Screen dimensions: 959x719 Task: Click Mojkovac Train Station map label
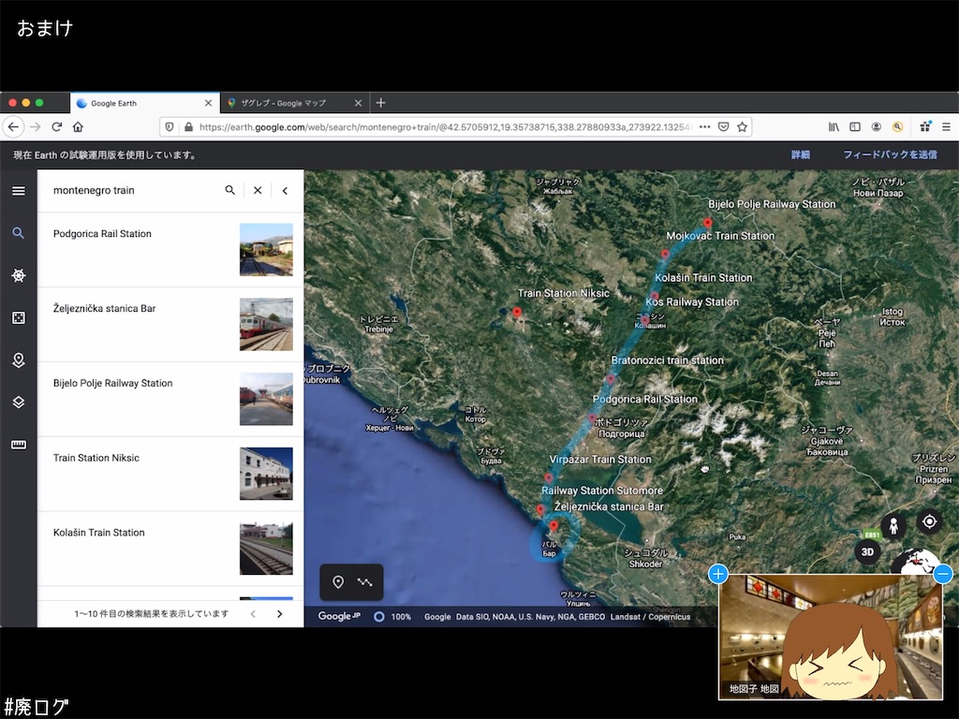pyautogui.click(x=720, y=236)
